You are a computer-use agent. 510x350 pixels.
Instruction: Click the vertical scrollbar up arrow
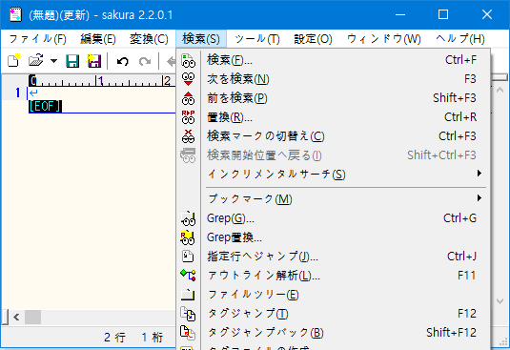[x=500, y=91]
